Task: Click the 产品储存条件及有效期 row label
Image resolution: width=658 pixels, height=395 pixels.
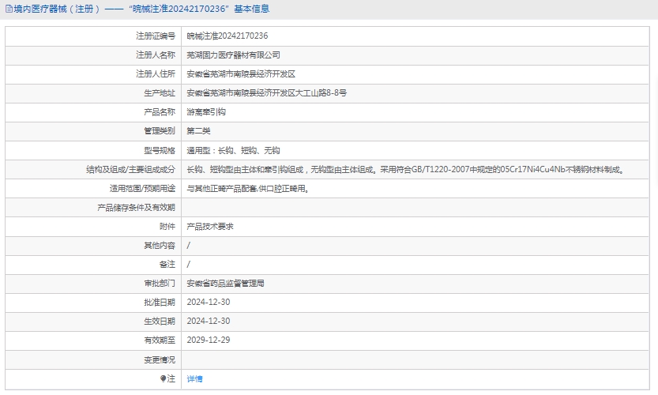Action: tap(136, 208)
